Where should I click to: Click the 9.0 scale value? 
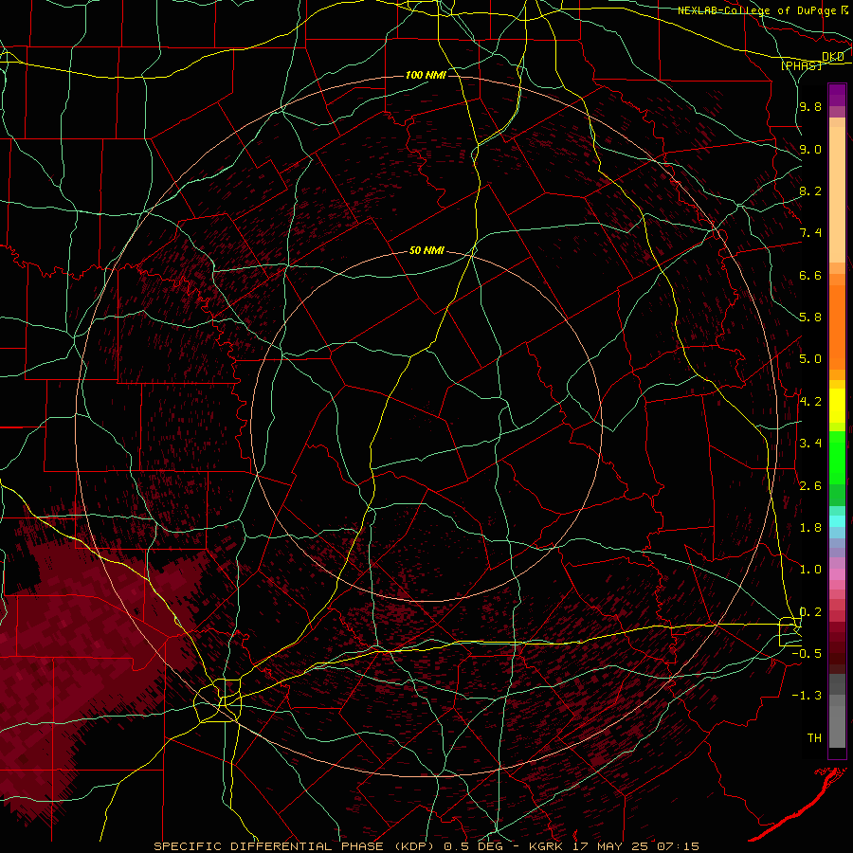point(810,149)
